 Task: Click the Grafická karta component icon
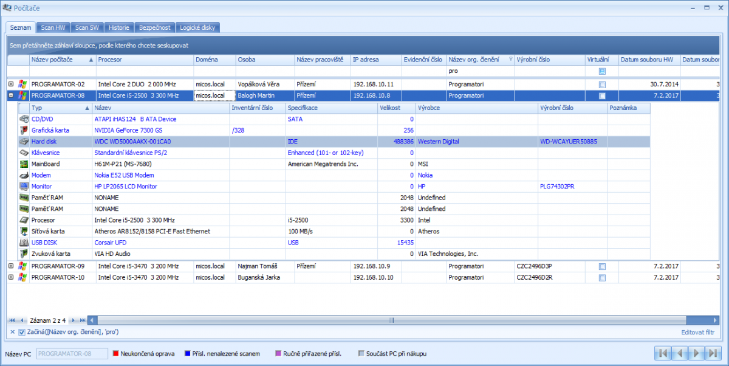tap(24, 130)
